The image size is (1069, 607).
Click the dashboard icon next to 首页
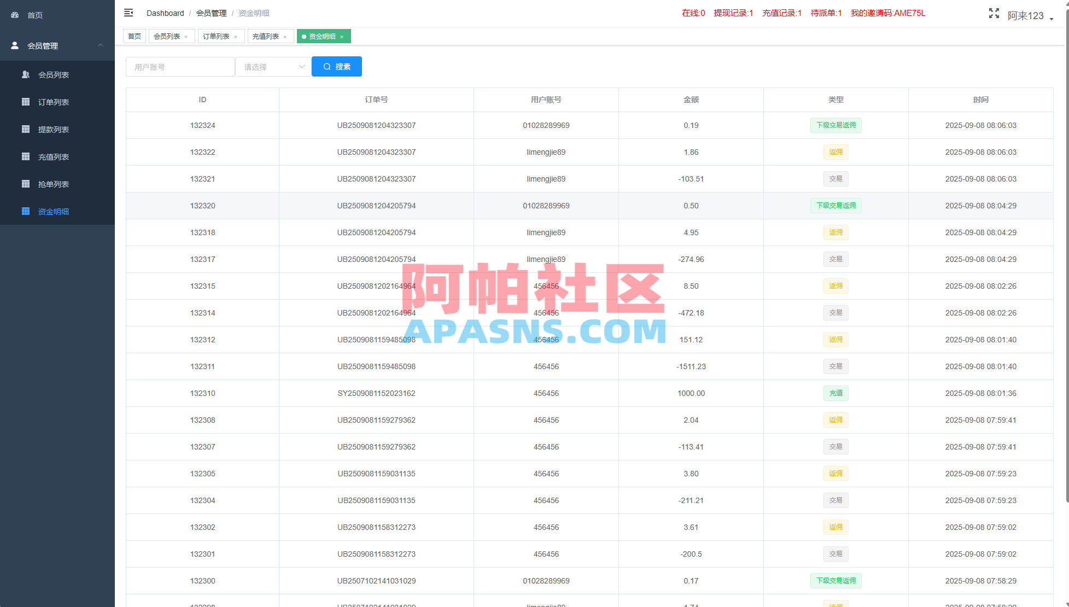(15, 15)
